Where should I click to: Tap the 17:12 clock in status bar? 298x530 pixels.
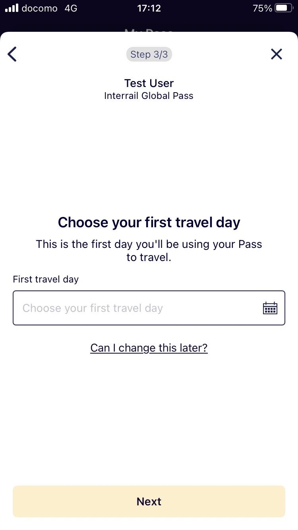coord(149,8)
